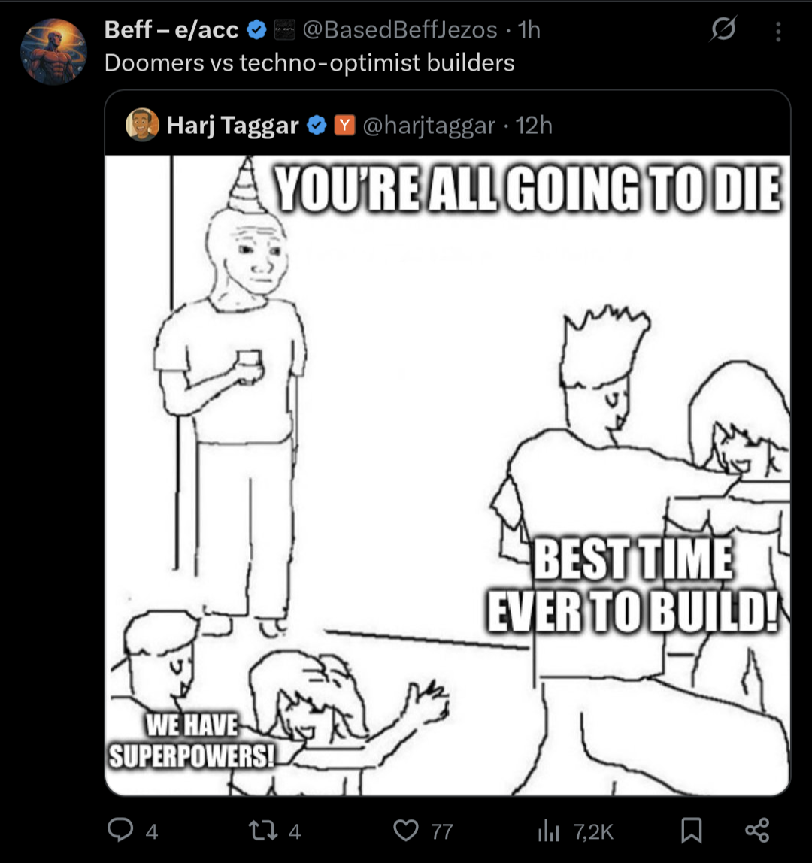Image resolution: width=812 pixels, height=863 pixels.
Task: Open the Grok explain-post icon
Action: pyautogui.click(x=723, y=29)
